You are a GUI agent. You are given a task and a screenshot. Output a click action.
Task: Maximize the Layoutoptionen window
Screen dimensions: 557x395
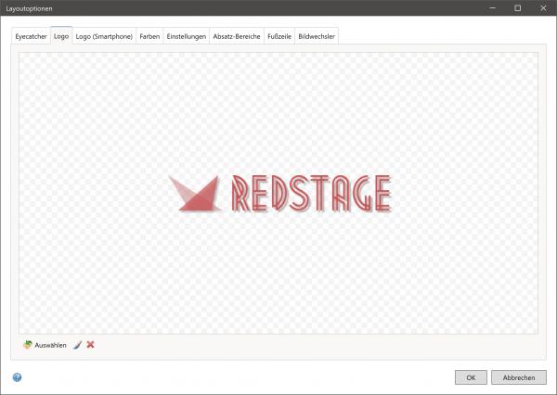(x=517, y=7)
